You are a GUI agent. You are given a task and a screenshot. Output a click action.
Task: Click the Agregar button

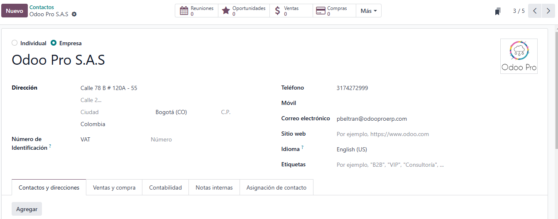click(27, 209)
